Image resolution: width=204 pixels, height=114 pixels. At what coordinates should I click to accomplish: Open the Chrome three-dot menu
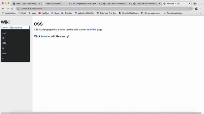tap(201, 9)
